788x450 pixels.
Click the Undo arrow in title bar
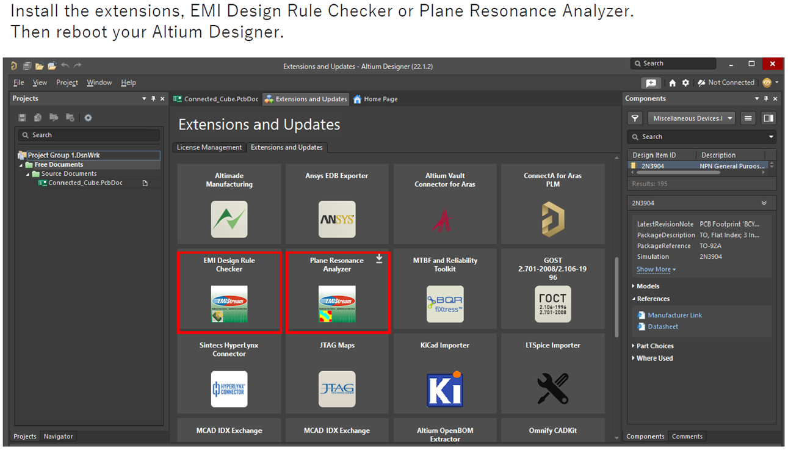pos(65,65)
